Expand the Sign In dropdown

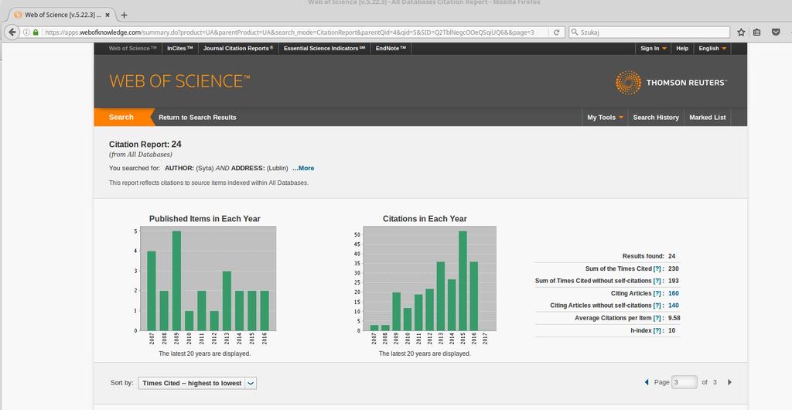pyautogui.click(x=653, y=49)
